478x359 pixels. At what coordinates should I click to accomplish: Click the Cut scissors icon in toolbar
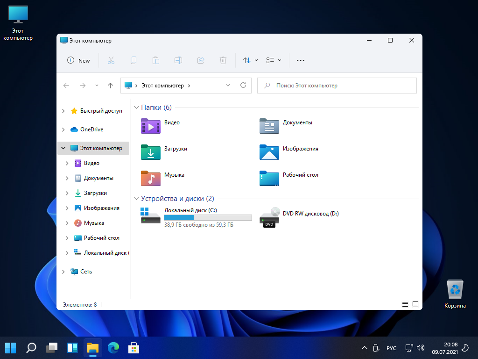111,60
